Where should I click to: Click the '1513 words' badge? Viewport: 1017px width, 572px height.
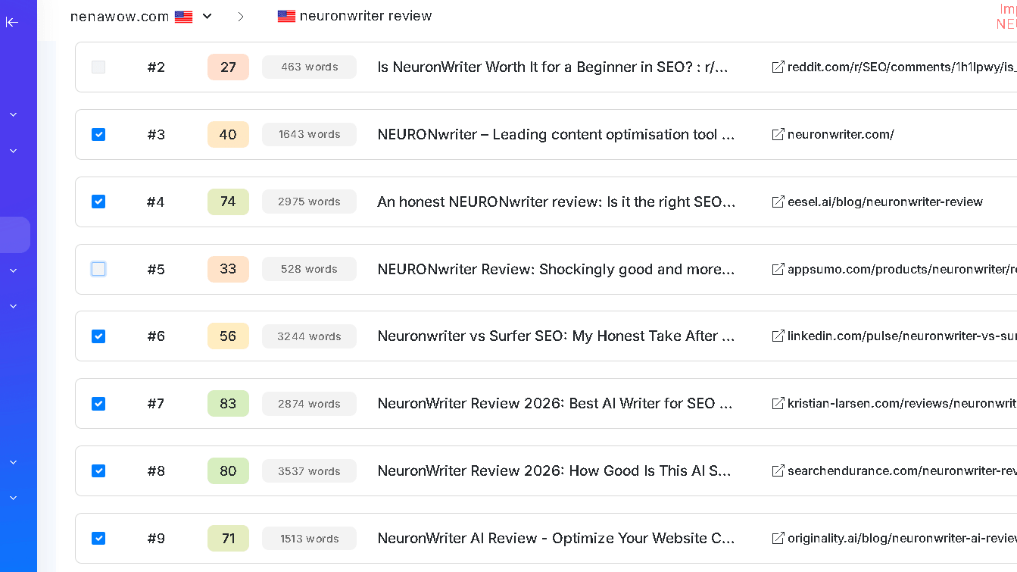309,538
